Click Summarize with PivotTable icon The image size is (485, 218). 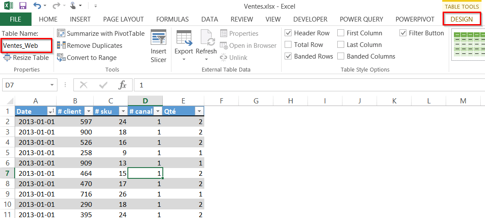pos(61,33)
